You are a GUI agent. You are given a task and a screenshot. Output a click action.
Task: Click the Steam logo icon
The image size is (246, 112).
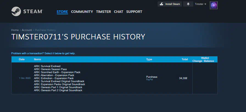(x=16, y=11)
